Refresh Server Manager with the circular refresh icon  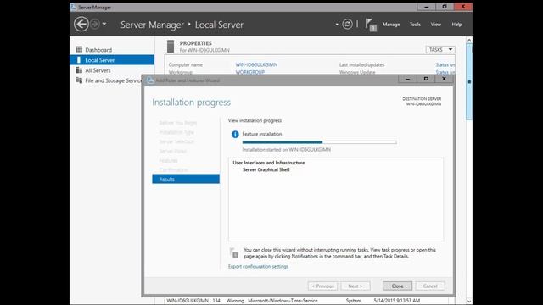tap(347, 25)
